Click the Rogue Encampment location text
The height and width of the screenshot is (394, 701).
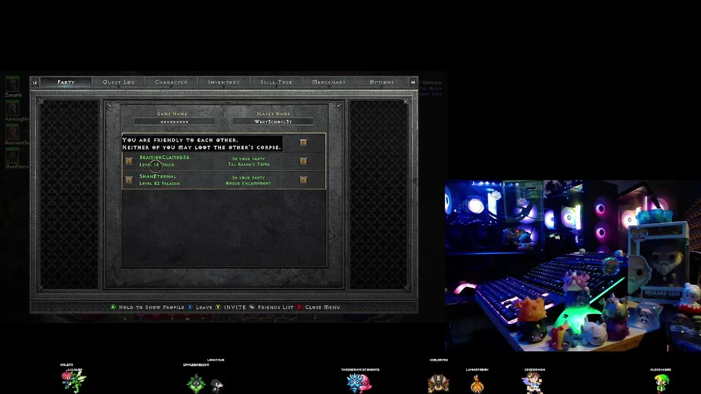coord(249,183)
